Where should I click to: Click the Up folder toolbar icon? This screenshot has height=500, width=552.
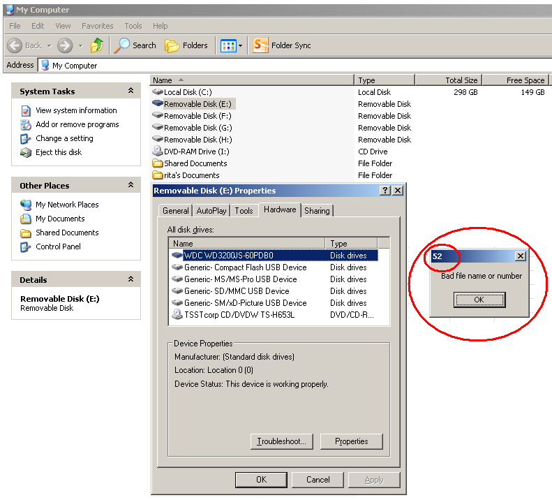tap(97, 45)
